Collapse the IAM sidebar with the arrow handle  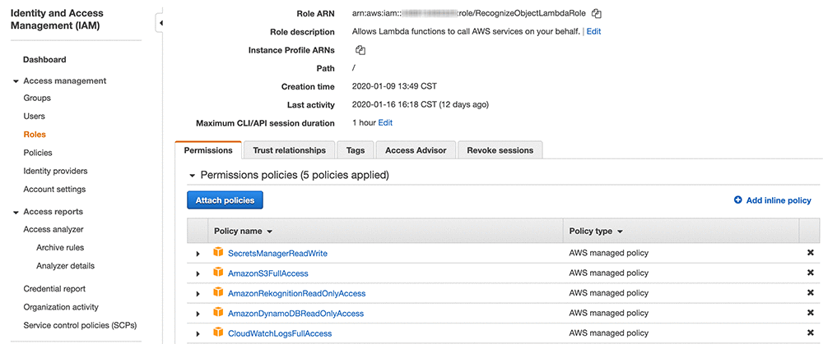click(x=160, y=23)
